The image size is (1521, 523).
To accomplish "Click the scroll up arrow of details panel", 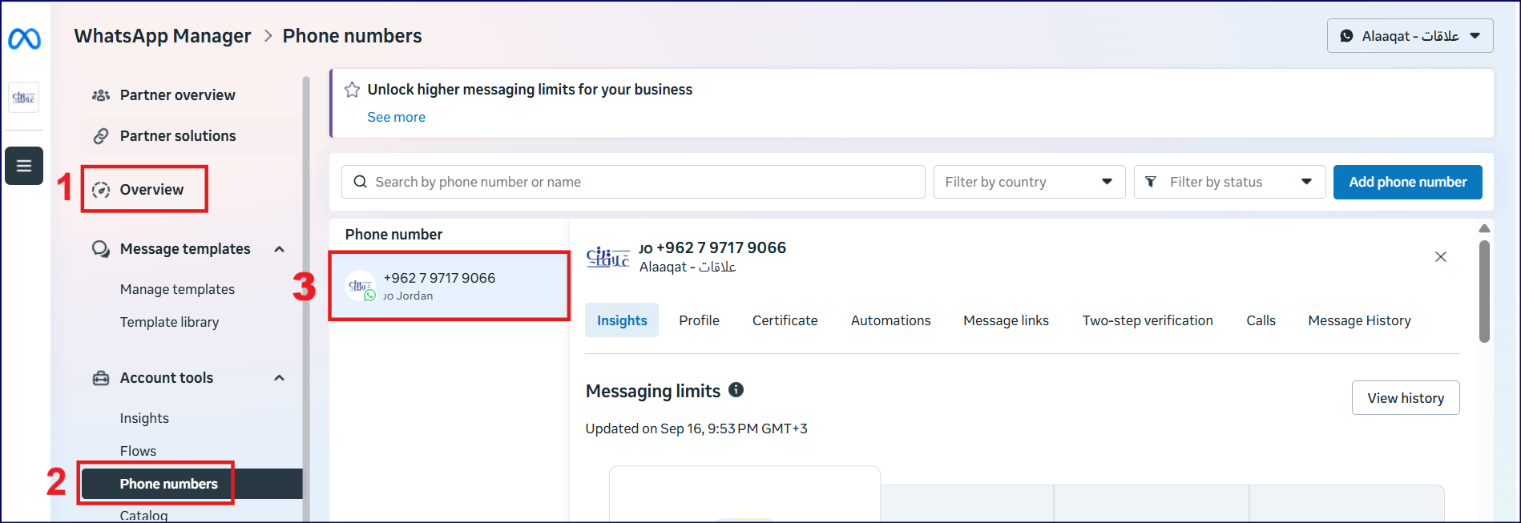I will point(1484,228).
